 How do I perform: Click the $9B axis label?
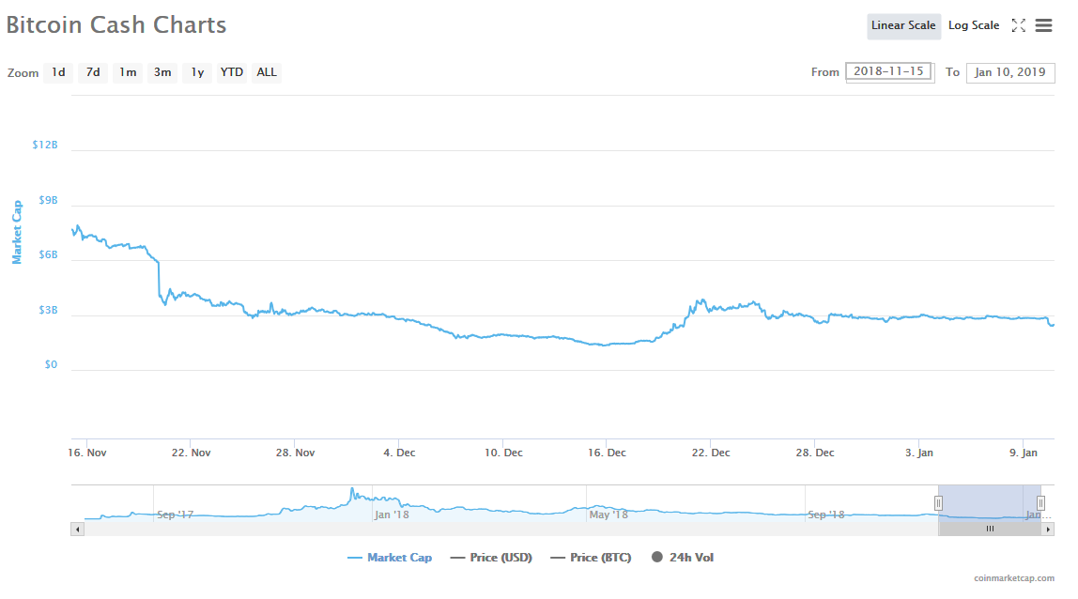[48, 200]
